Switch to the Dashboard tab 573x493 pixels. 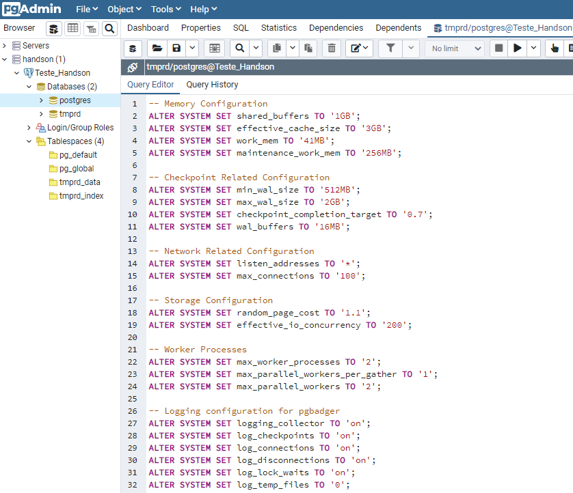pyautogui.click(x=148, y=28)
